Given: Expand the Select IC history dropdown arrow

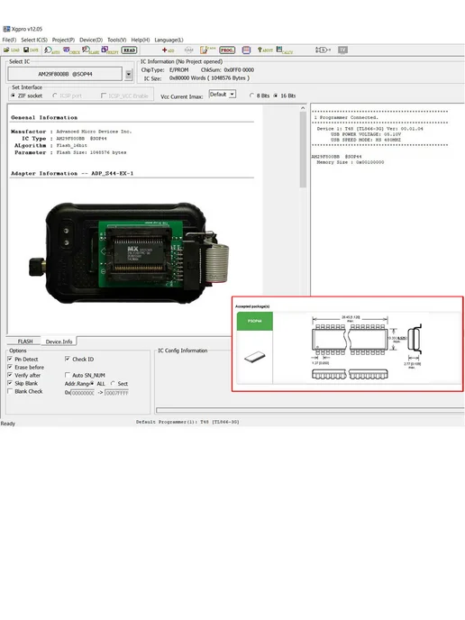Looking at the screenshot, I should [x=129, y=74].
